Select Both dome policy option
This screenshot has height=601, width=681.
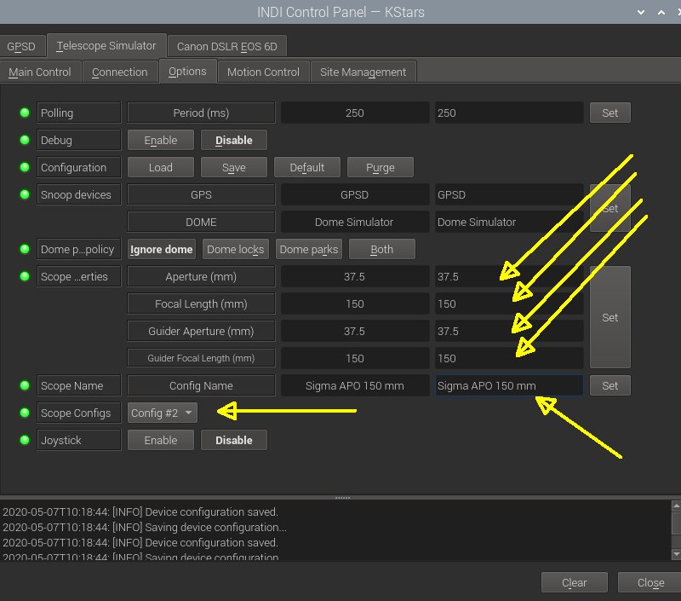[381, 249]
